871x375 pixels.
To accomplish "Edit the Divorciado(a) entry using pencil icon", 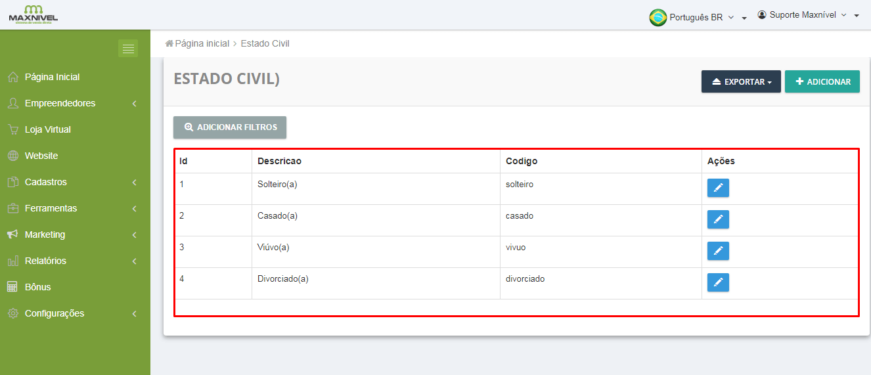I will (x=718, y=282).
